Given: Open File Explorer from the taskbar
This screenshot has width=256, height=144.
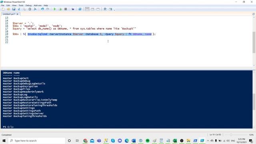Looking at the screenshot, I should pos(188,140).
